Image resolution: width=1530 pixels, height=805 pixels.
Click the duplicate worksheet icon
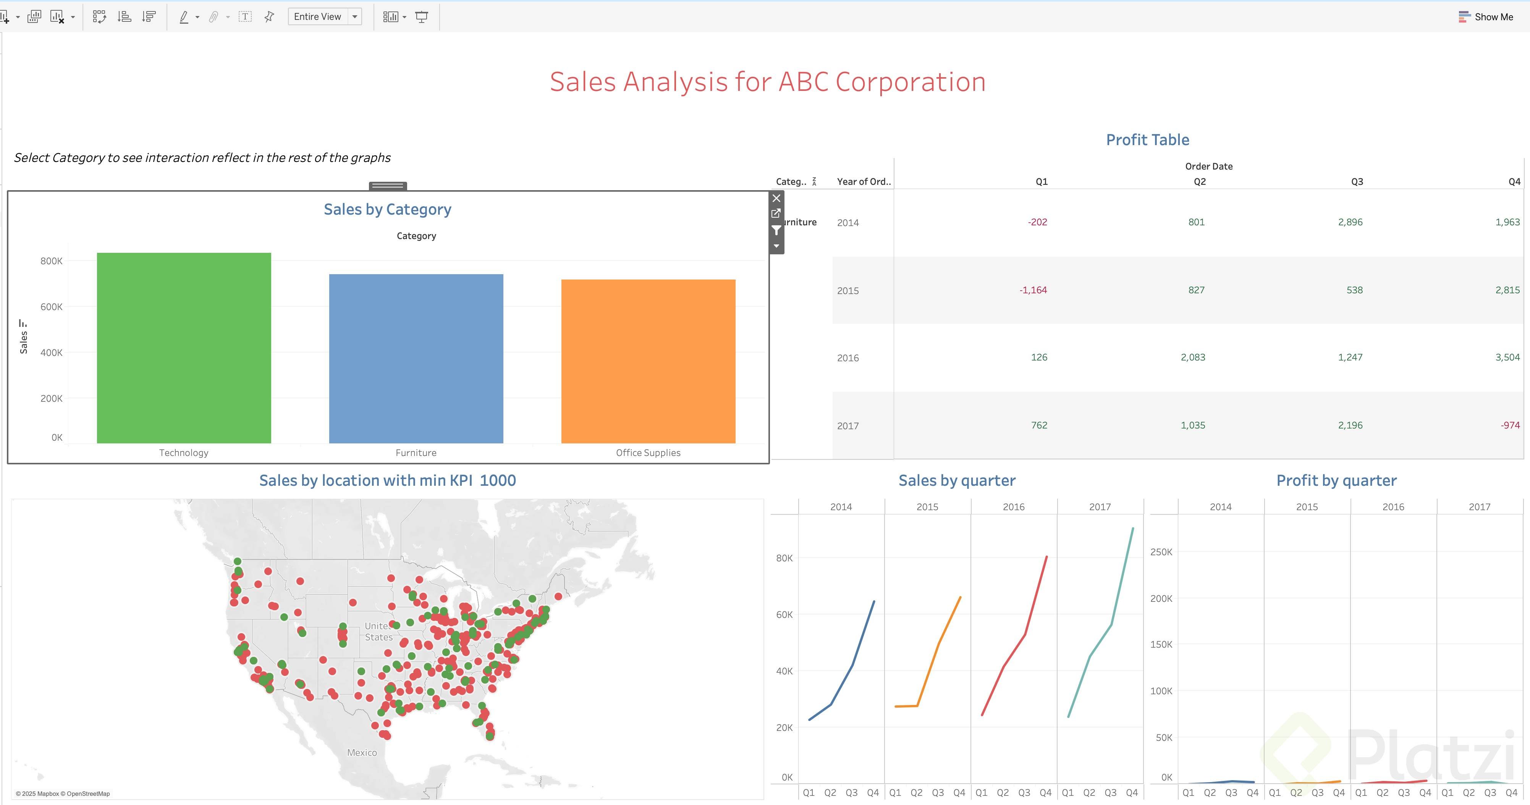(x=34, y=17)
